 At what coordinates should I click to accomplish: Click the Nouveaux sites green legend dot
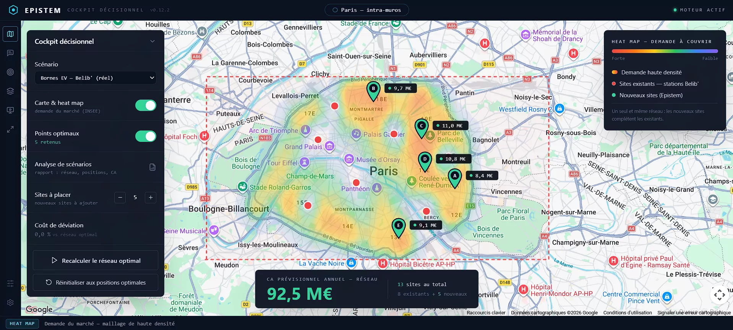[x=614, y=95]
